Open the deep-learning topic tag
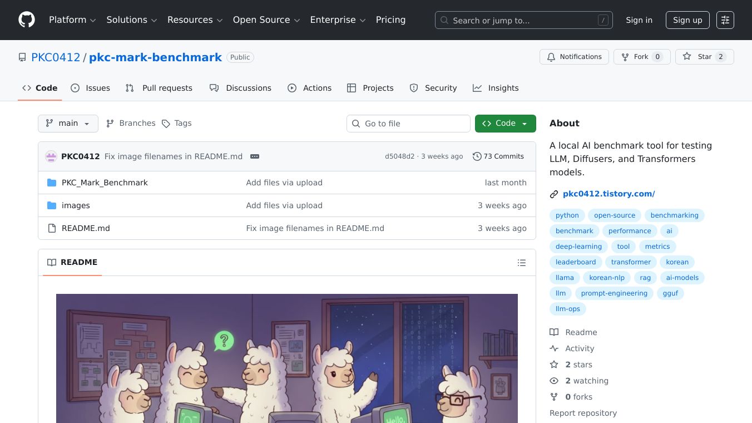Image resolution: width=752 pixels, height=423 pixels. click(x=578, y=247)
